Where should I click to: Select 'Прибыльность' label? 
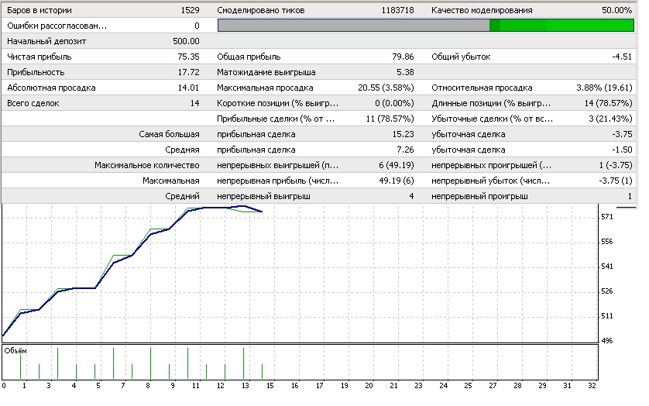(36, 73)
